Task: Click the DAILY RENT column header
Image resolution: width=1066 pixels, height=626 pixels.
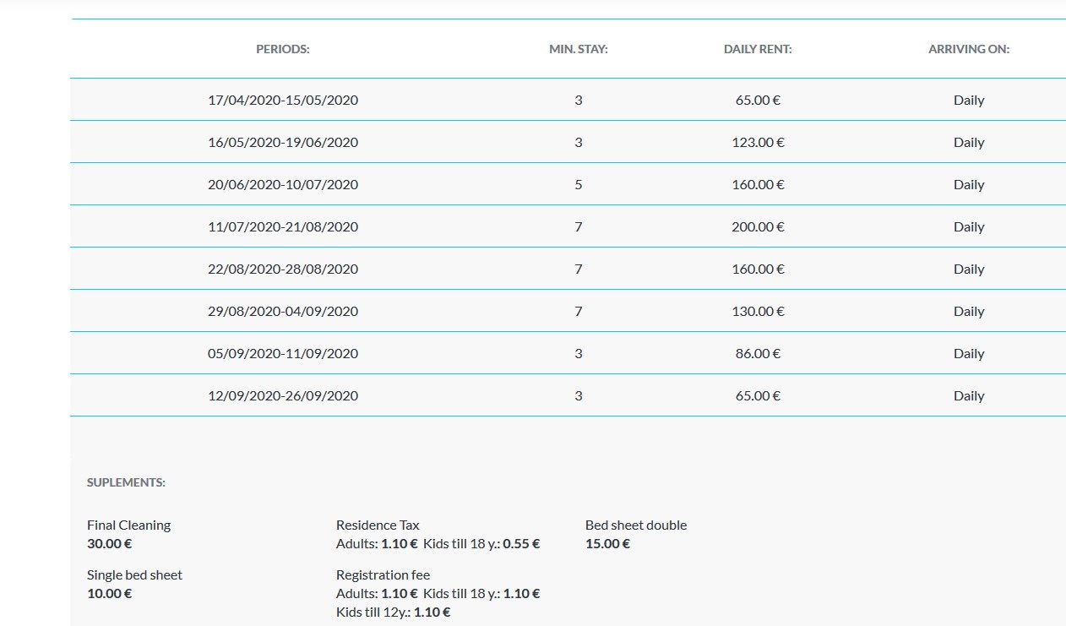Action: click(758, 49)
